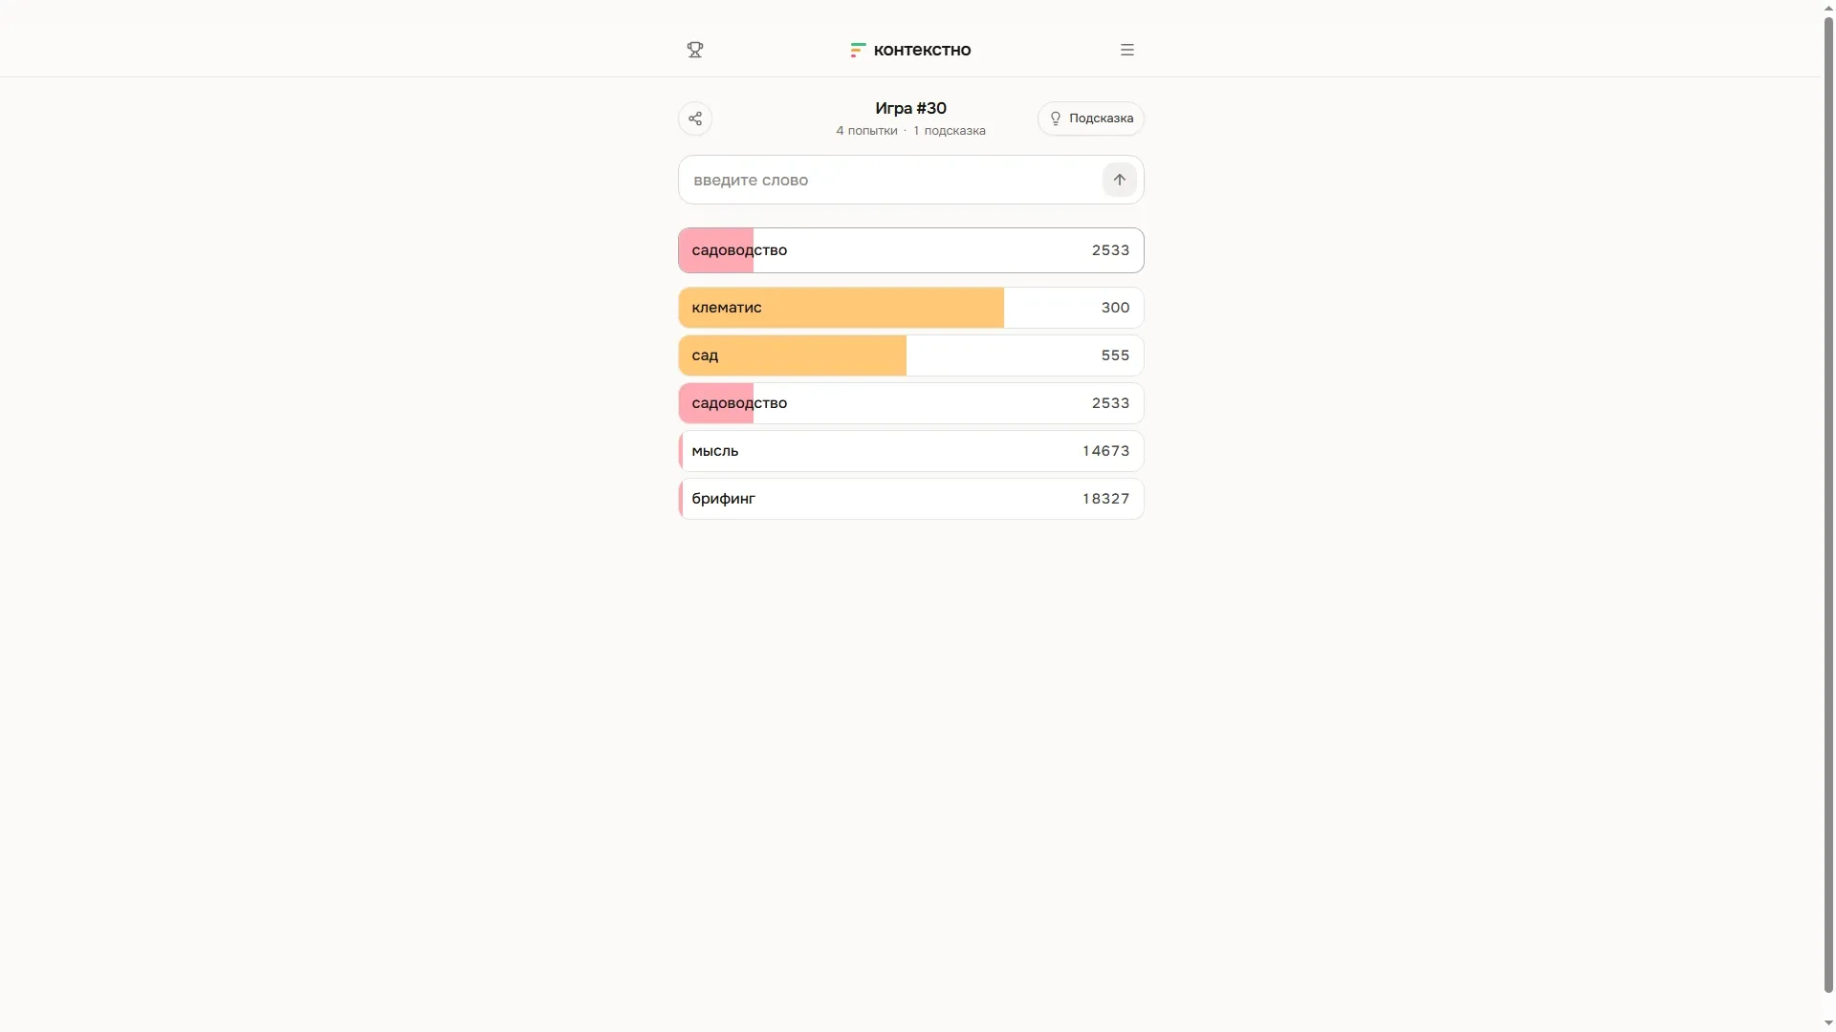Click the Игра #30 heading
This screenshot has width=1836, height=1032.
910,108
